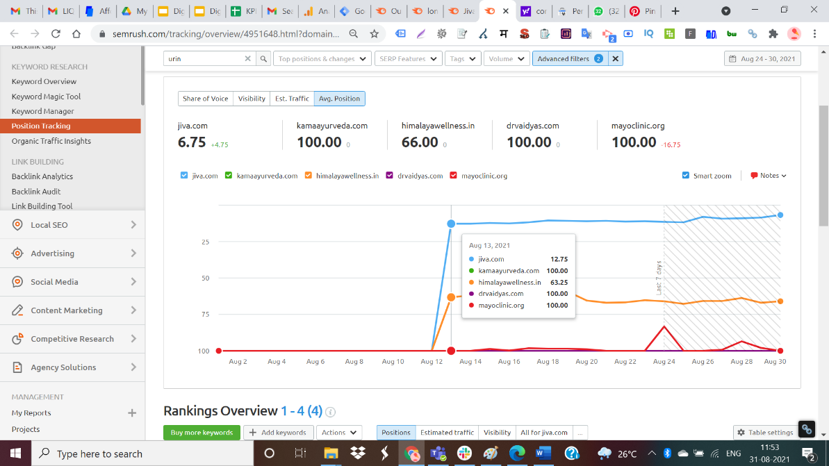Toggle the mayoclinic.org series checkbox
Viewport: 829px width, 466px height.
tap(453, 176)
